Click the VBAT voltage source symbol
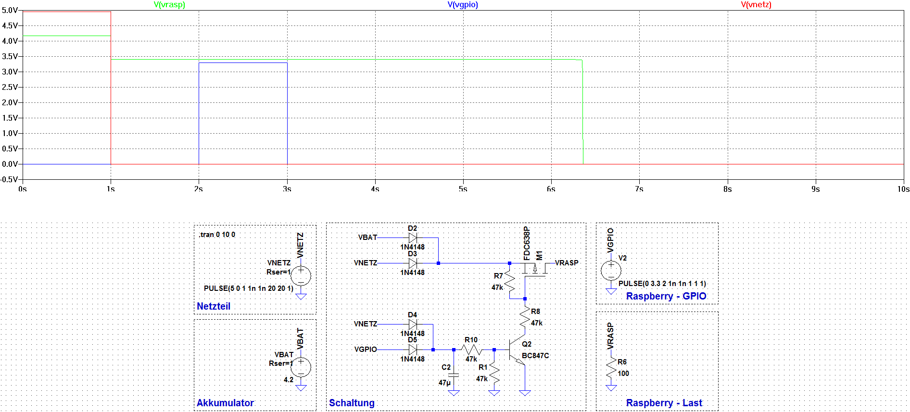 [301, 367]
